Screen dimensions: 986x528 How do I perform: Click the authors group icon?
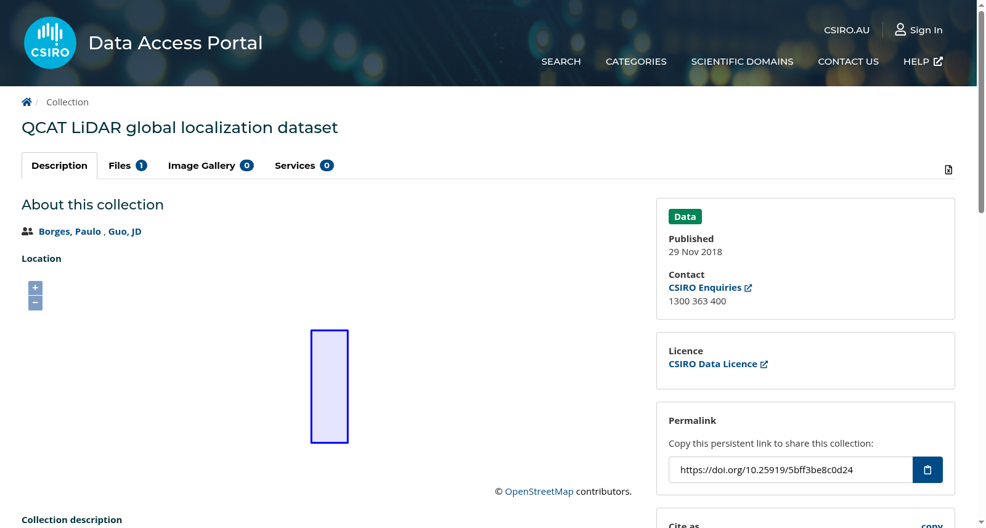(x=27, y=232)
